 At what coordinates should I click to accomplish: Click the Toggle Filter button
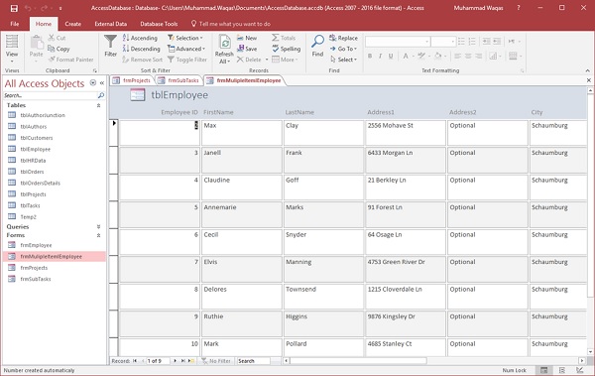pos(187,60)
